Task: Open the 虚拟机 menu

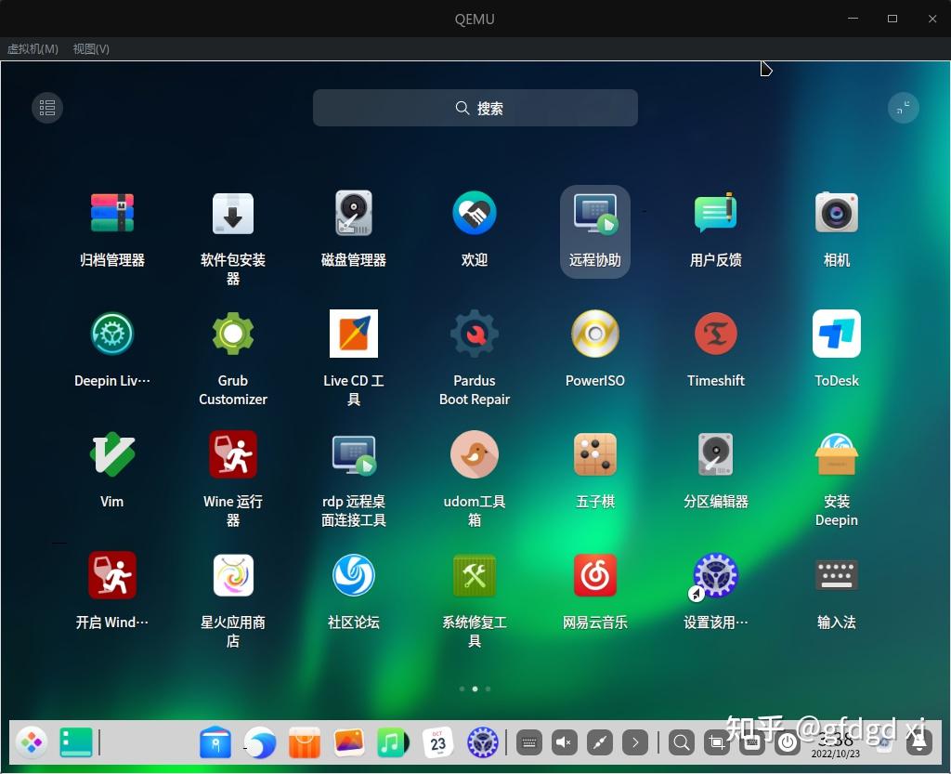Action: click(33, 49)
